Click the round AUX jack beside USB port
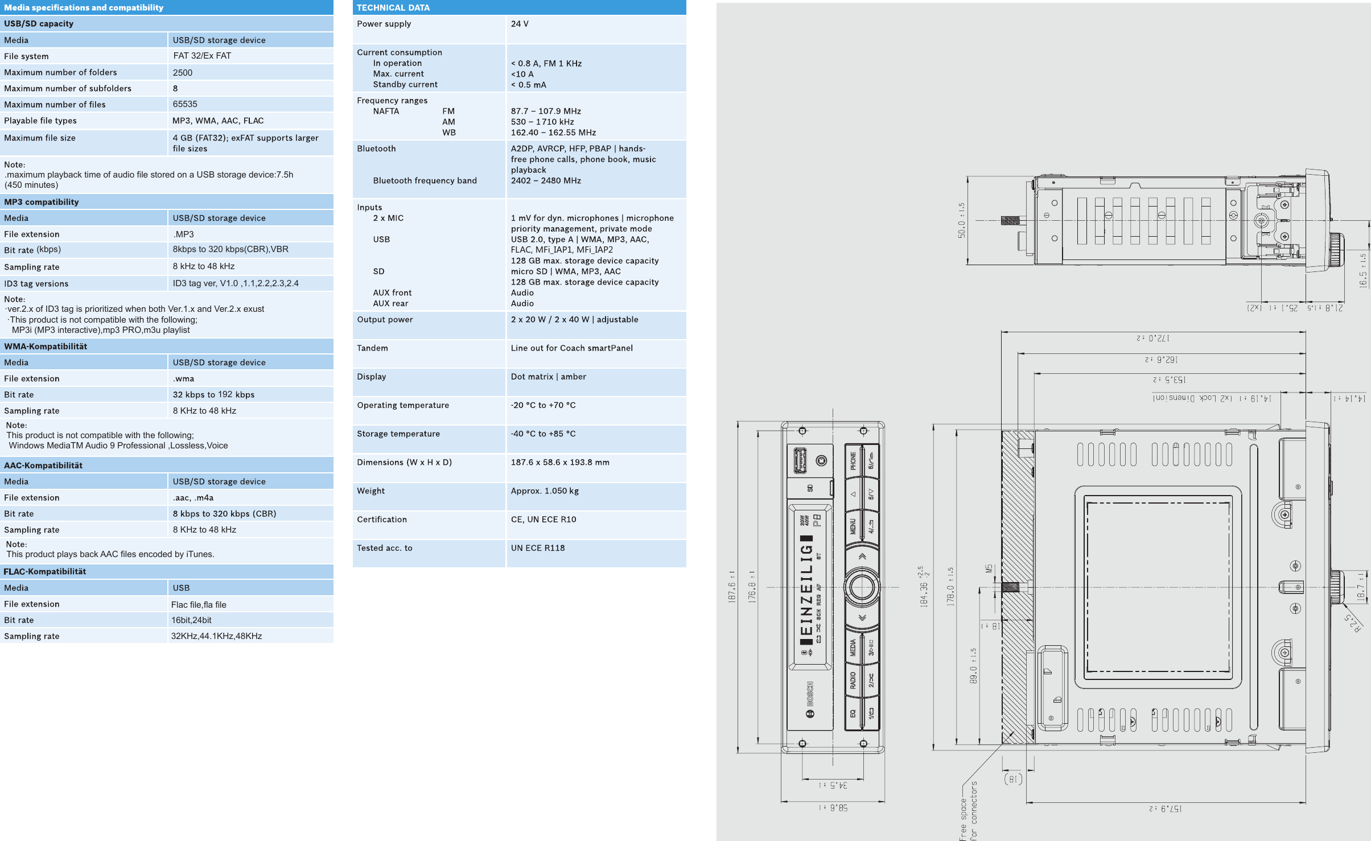Screen dimensions: 1371x841 pos(821,460)
